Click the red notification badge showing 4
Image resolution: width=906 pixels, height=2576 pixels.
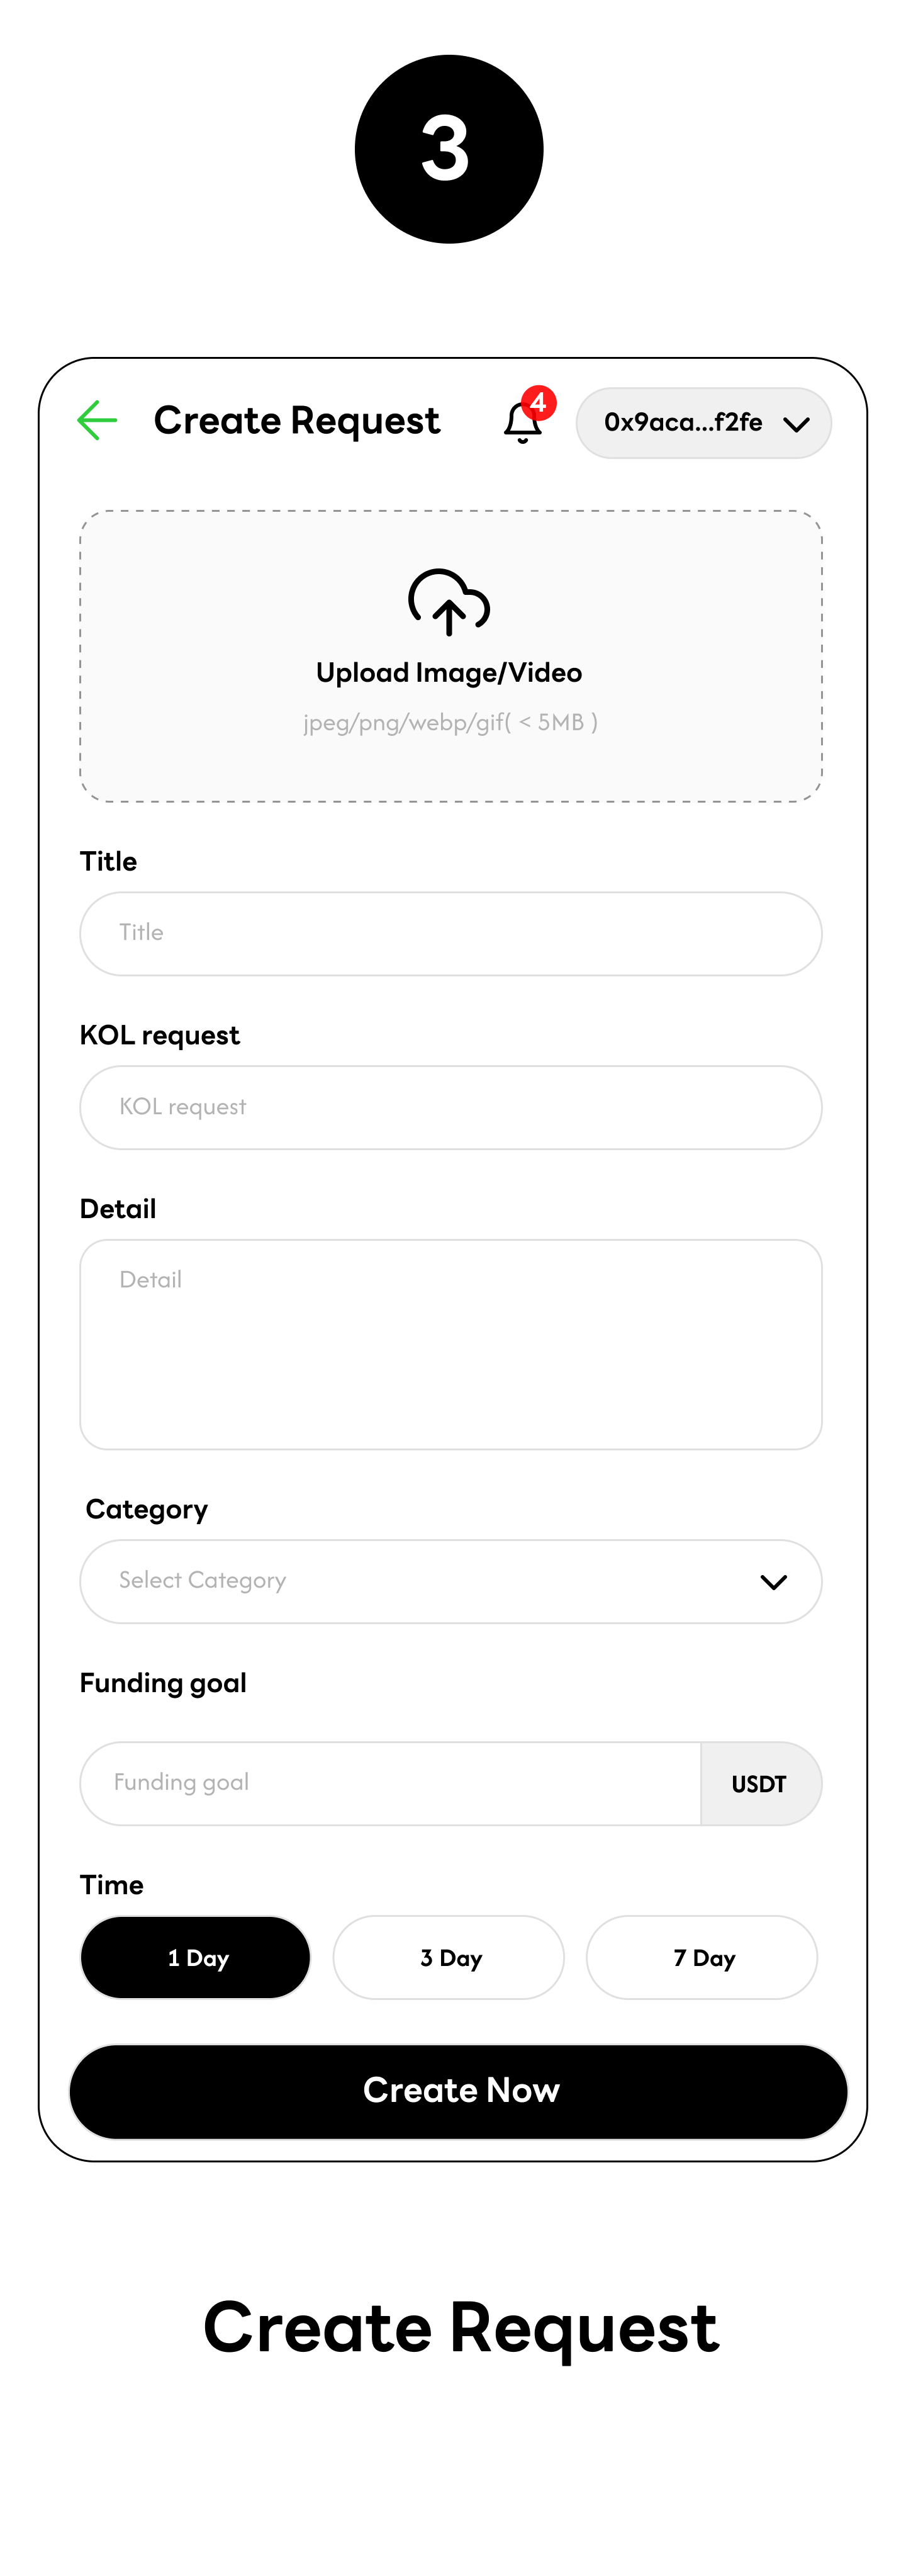click(x=539, y=403)
